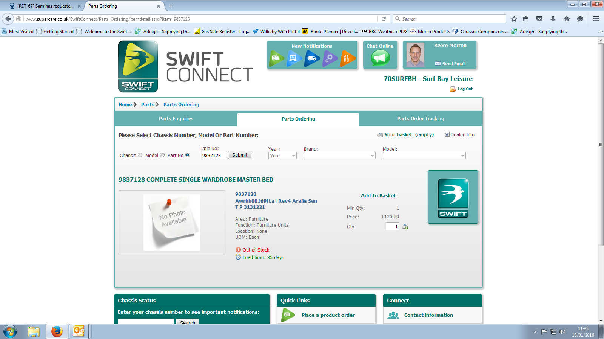The width and height of the screenshot is (604, 339).
Task: Show hidden system tray icons arrow
Action: coord(535,332)
